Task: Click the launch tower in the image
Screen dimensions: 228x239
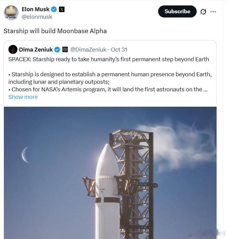Action: coord(136,181)
